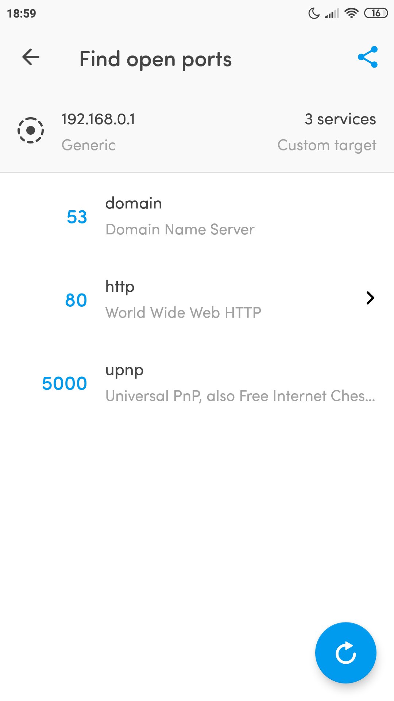Tap the cellular signal strength icon
Screen dimensions: 394x701
click(x=332, y=14)
